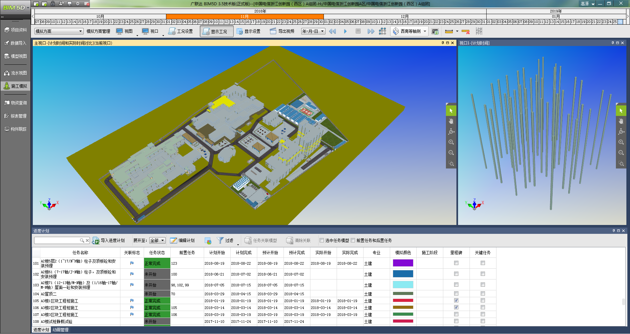Open the BIM 5D application menu arrow
This screenshot has width=630, height=334.
pos(28,8)
